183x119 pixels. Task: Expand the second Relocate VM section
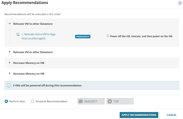pyautogui.click(x=10, y=52)
